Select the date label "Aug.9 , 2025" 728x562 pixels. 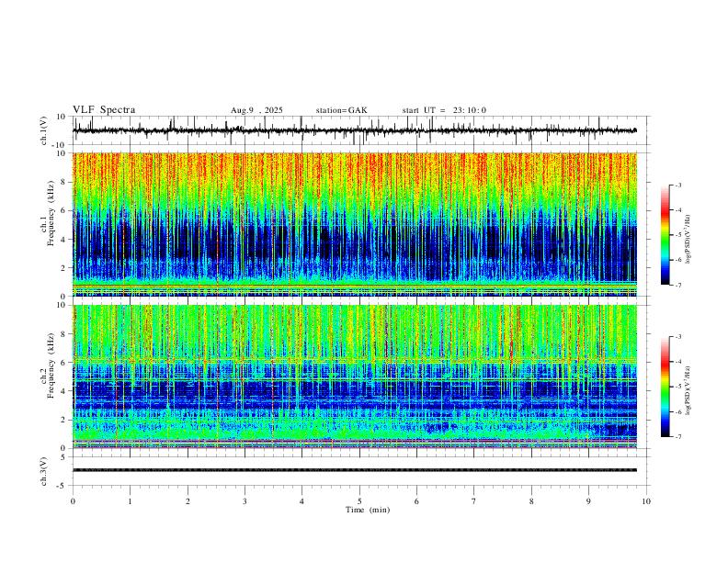[x=256, y=110]
